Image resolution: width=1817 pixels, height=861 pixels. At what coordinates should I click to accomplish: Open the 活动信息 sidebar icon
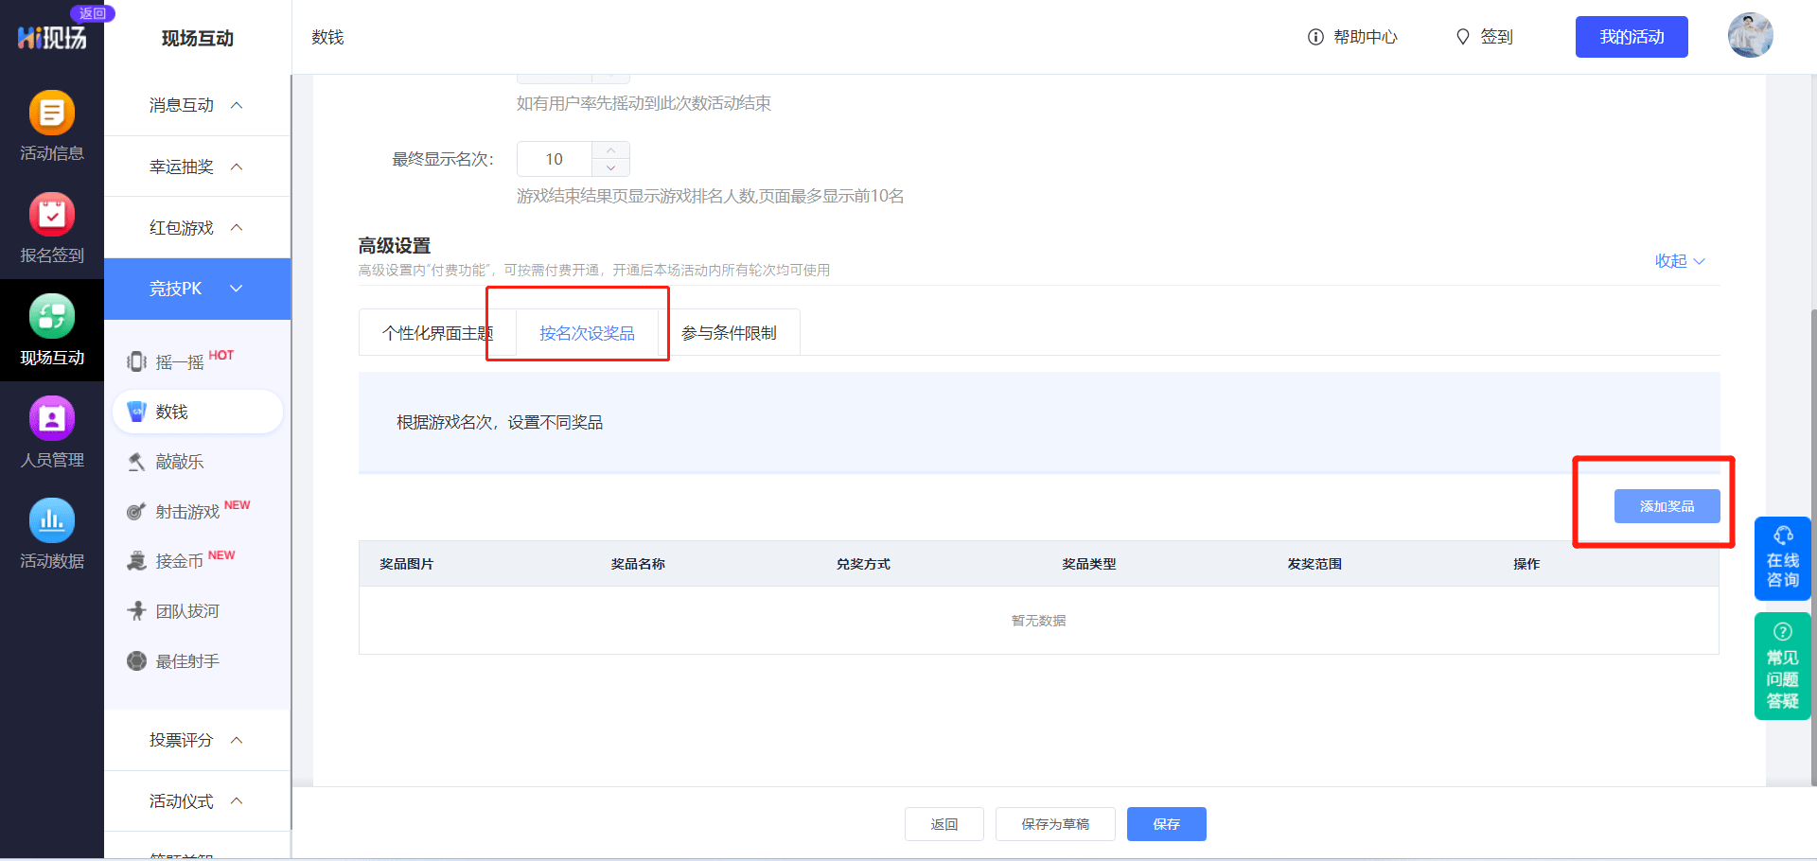pos(52,114)
